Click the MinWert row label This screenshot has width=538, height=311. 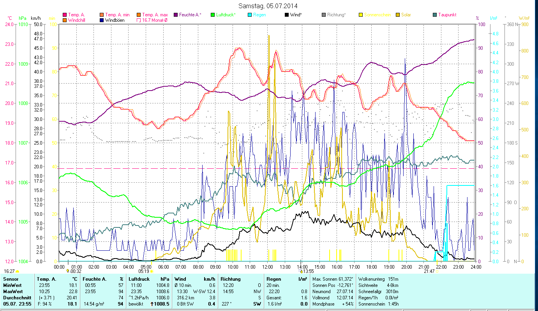click(13, 285)
